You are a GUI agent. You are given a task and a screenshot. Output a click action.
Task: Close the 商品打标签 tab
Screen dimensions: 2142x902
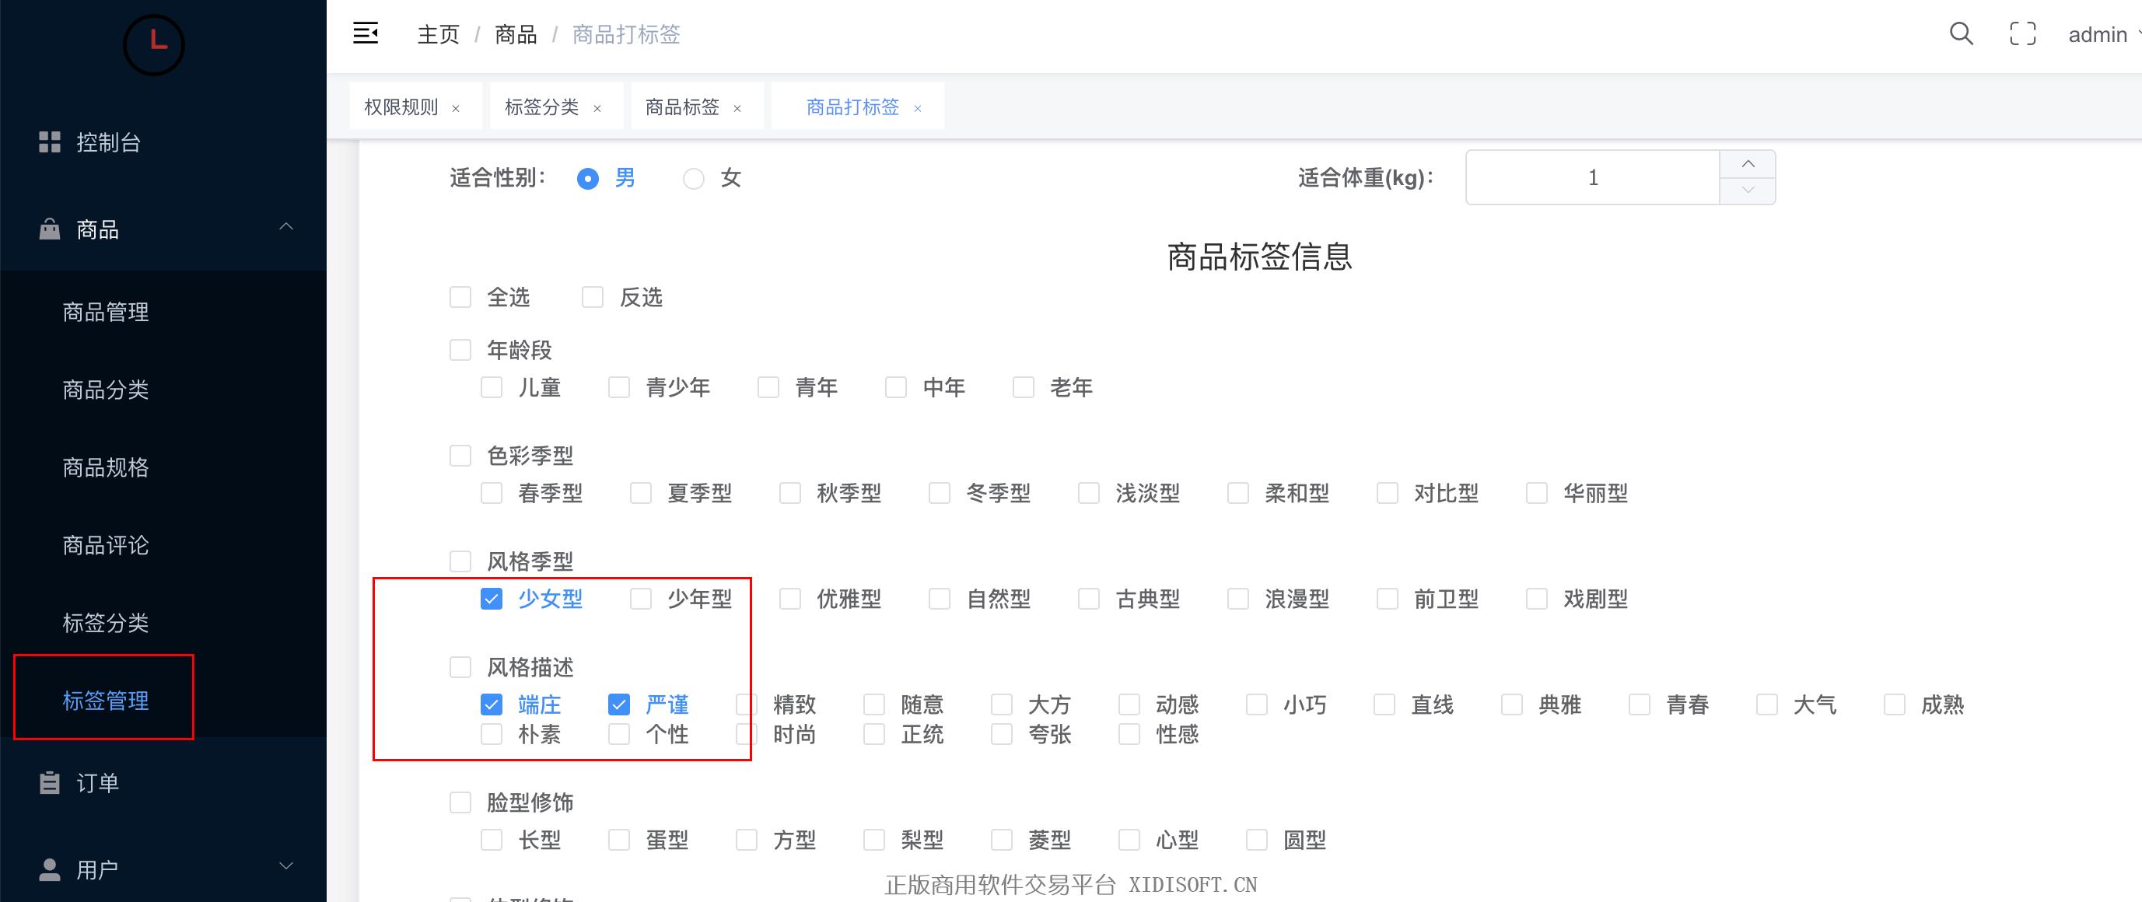click(x=918, y=108)
